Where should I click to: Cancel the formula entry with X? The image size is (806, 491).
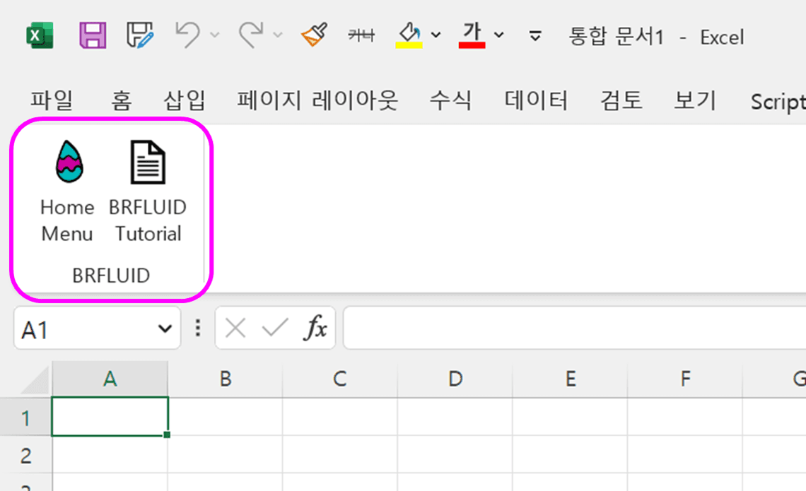click(x=235, y=329)
